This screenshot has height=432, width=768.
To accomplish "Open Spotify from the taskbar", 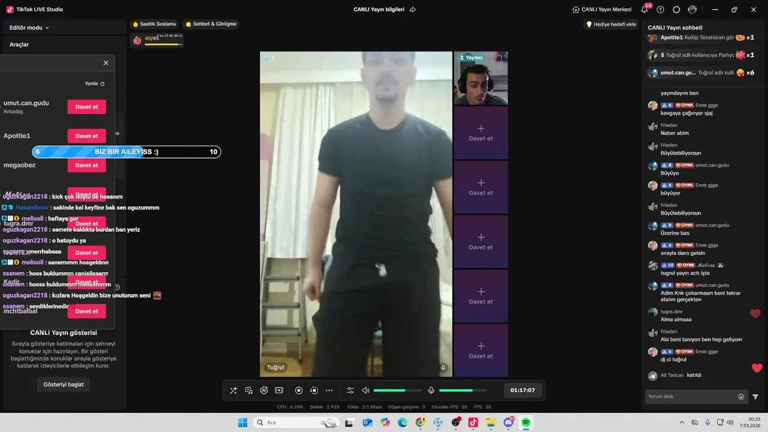I will click(x=526, y=422).
